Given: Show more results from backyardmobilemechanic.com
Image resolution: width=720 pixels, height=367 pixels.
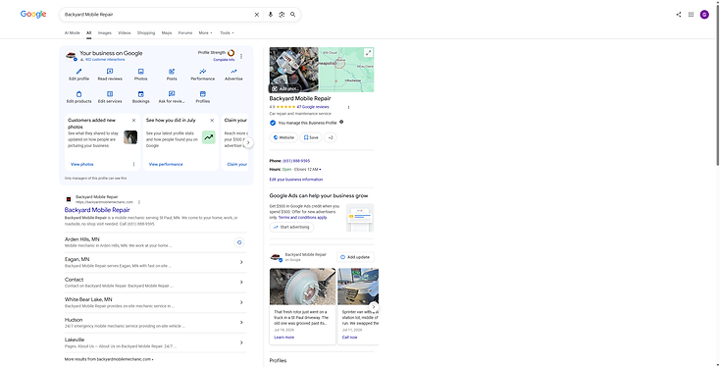Looking at the screenshot, I should click(x=109, y=359).
